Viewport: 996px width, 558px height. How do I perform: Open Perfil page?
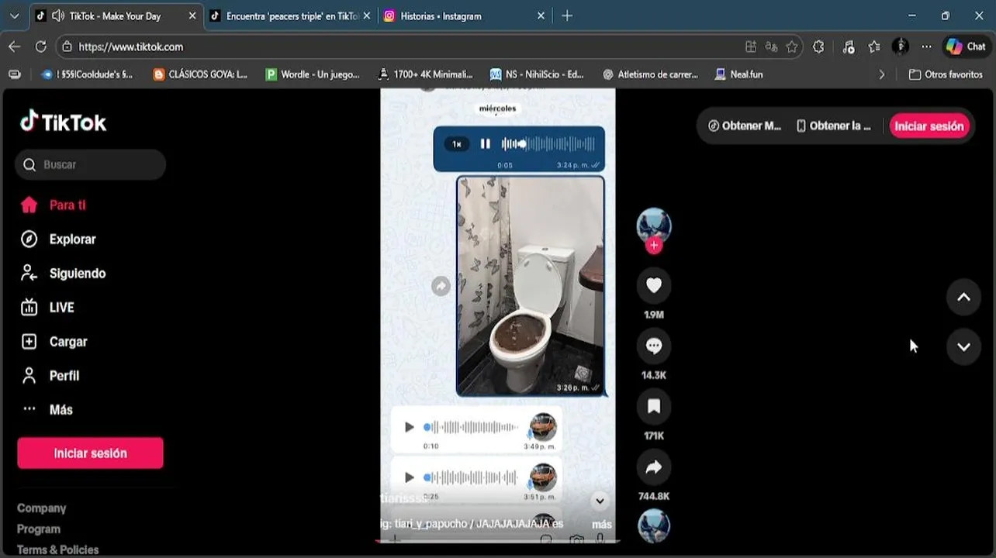click(50, 376)
